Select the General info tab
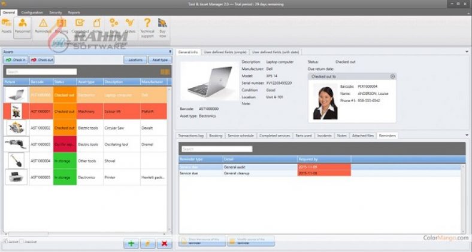 pyautogui.click(x=188, y=52)
